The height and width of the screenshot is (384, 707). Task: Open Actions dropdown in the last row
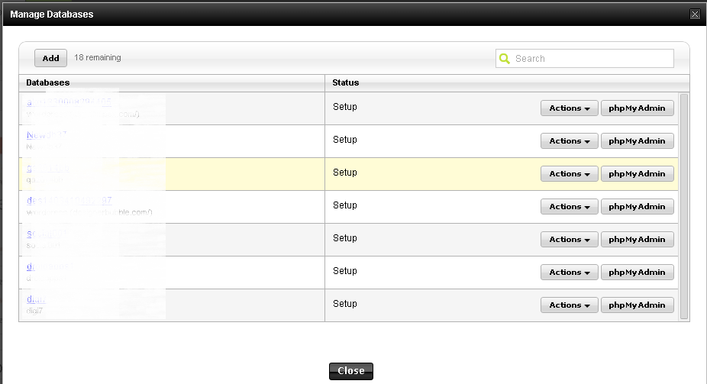click(569, 305)
